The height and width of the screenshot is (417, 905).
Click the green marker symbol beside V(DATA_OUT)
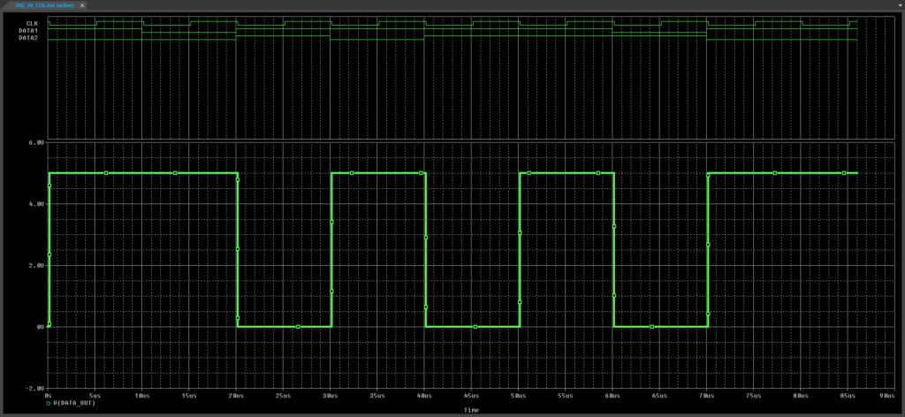tap(48, 404)
